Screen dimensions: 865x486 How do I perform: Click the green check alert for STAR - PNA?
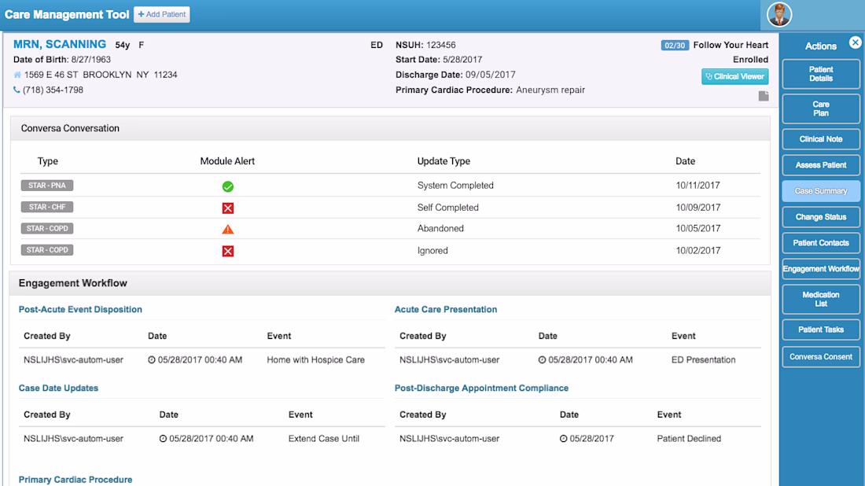pyautogui.click(x=228, y=186)
